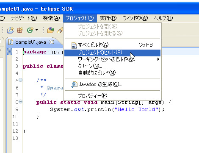
Task: Toggle 自動的にビルド(M) menu option
Action: point(112,73)
